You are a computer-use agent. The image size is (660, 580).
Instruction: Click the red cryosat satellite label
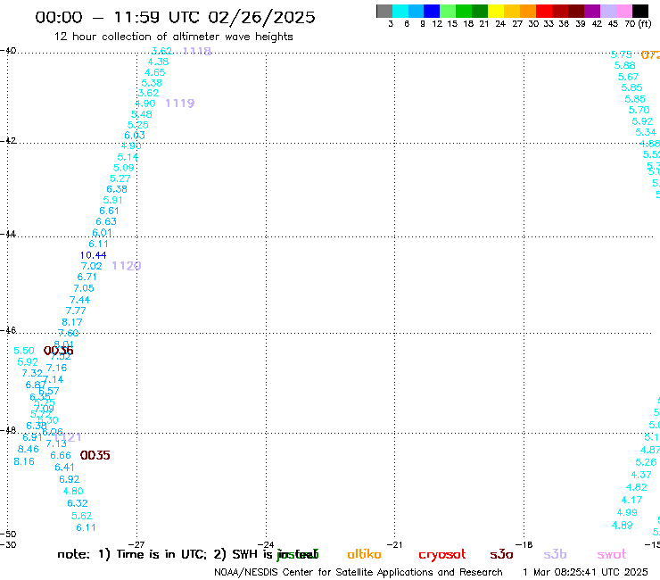(x=442, y=555)
